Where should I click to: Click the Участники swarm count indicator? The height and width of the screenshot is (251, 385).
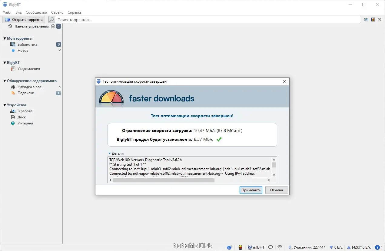click(307, 247)
